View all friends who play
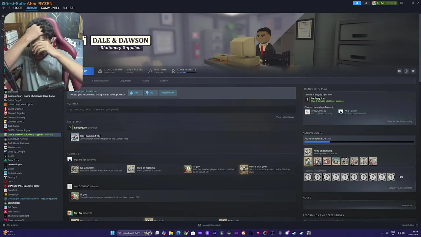421x237 pixels. pyautogui.click(x=400, y=121)
